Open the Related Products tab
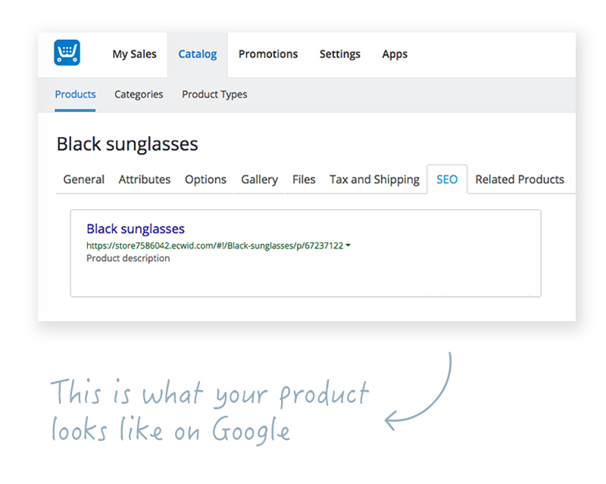Screen dimensions: 606x484 [520, 180]
